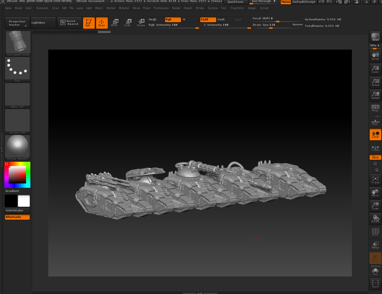Activate the Move gizmo in top shelf
The width and height of the screenshot is (382, 294).
coord(114,23)
